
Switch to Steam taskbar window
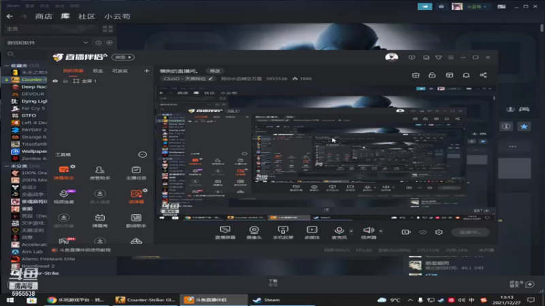coord(282,300)
